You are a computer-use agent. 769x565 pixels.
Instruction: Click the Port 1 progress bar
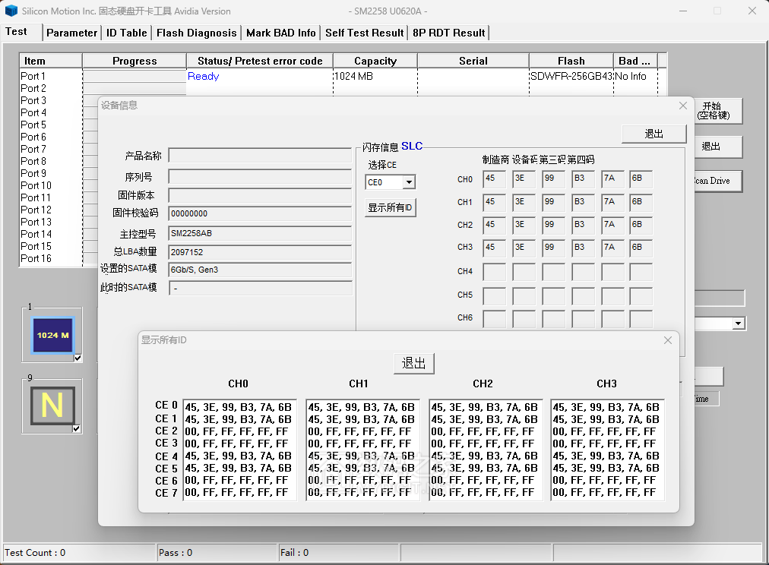pos(134,77)
